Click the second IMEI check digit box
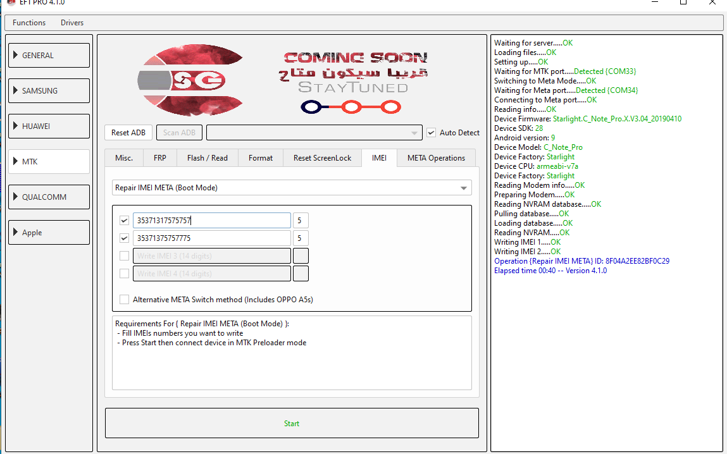 (x=301, y=238)
